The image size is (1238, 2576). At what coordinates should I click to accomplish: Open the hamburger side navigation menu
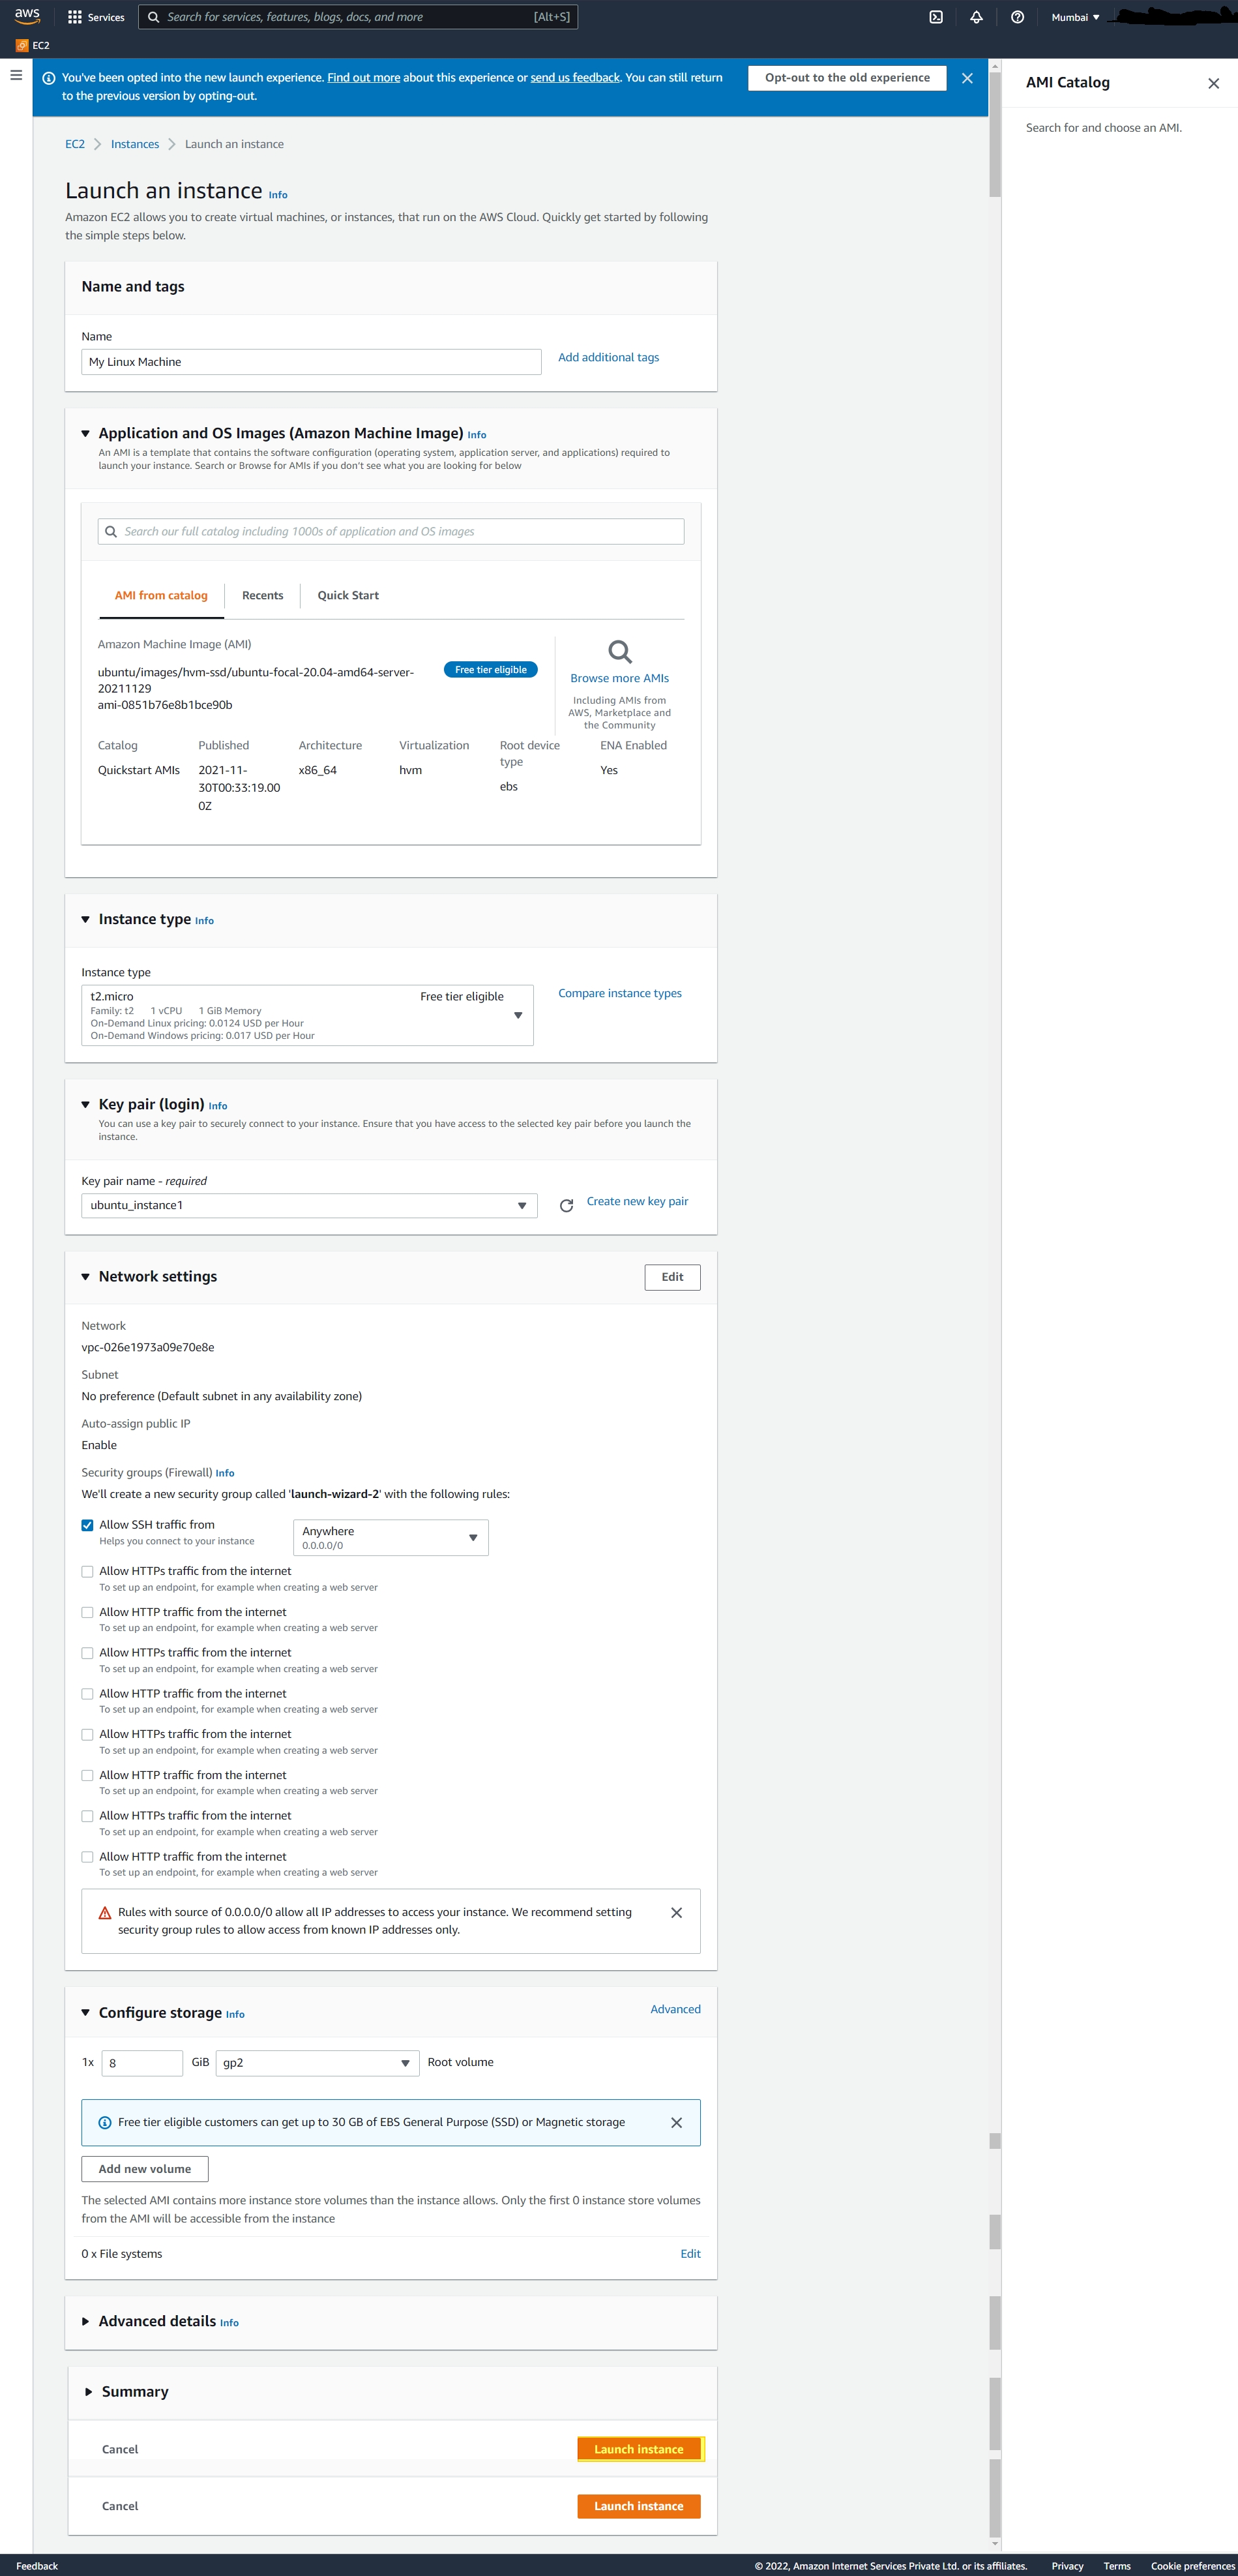[x=16, y=75]
